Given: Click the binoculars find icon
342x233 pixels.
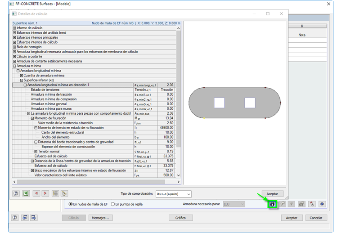Looking at the screenshot, I should pos(301,204).
